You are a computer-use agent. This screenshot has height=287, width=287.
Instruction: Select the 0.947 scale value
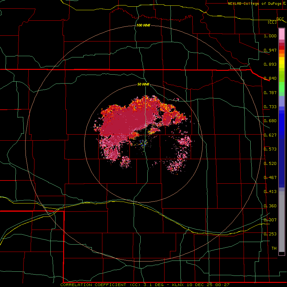tap(270, 50)
